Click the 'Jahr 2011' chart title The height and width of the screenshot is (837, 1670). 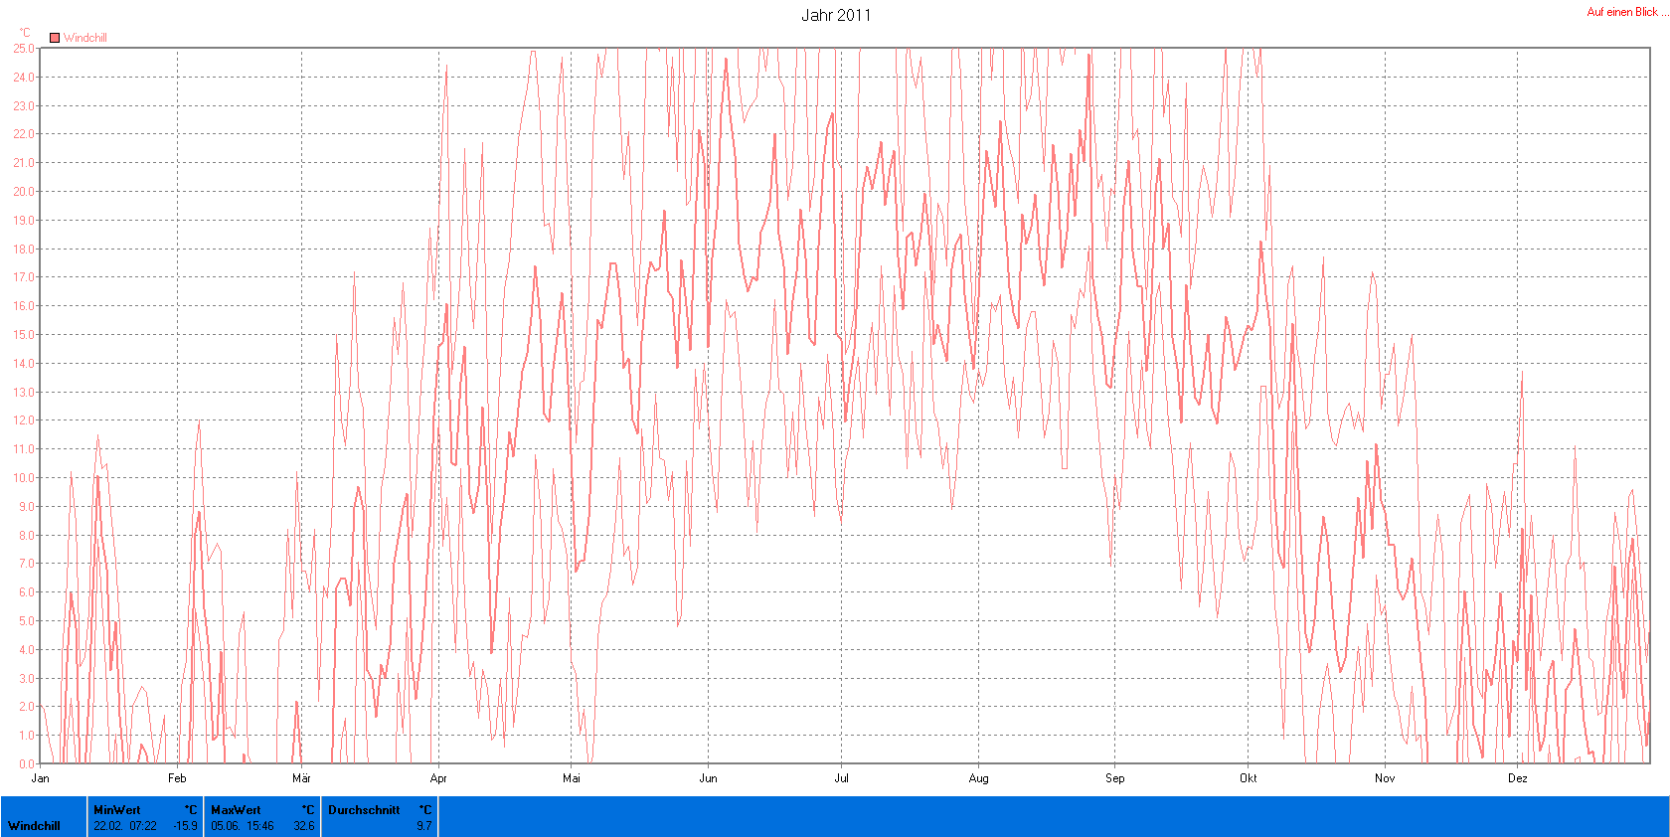pyautogui.click(x=836, y=15)
